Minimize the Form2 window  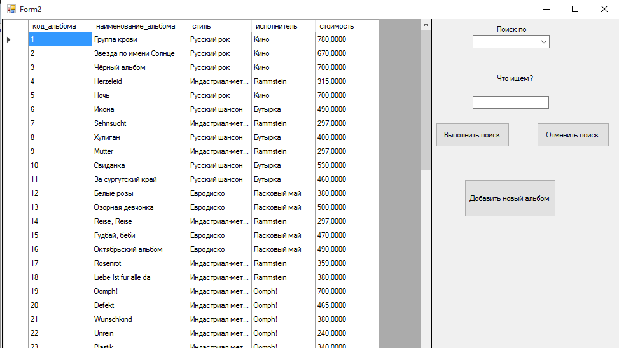546,9
